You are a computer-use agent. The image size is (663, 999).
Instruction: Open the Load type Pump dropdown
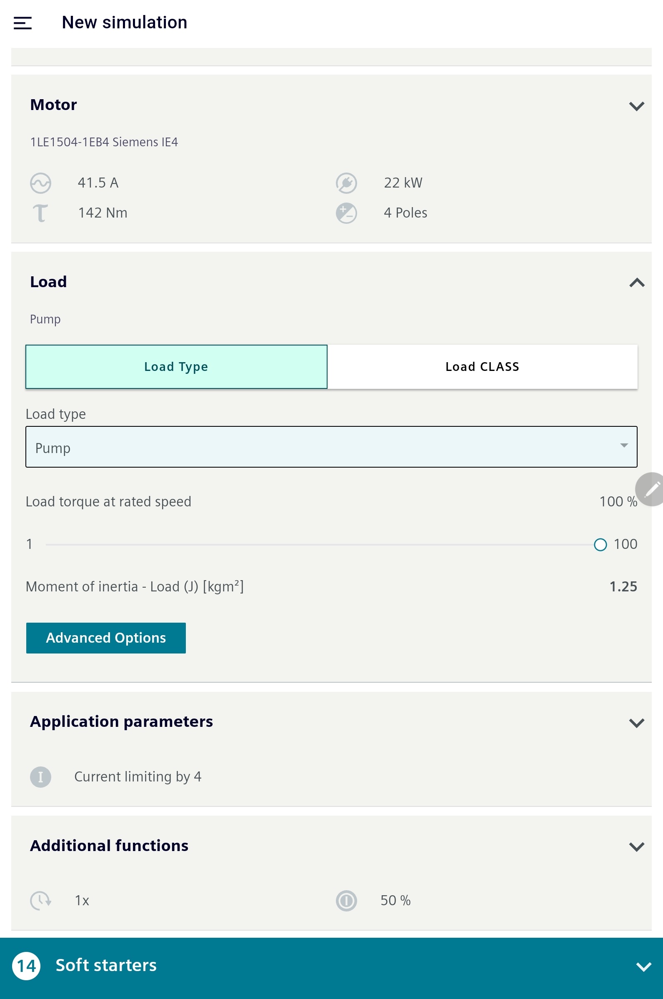coord(331,447)
